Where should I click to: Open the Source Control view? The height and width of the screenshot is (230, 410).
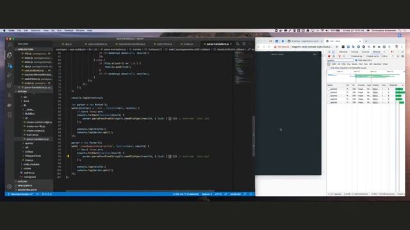point(10,65)
